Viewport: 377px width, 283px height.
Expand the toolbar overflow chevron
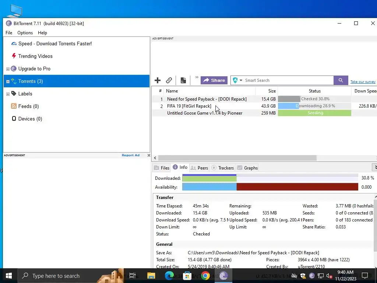(197, 77)
